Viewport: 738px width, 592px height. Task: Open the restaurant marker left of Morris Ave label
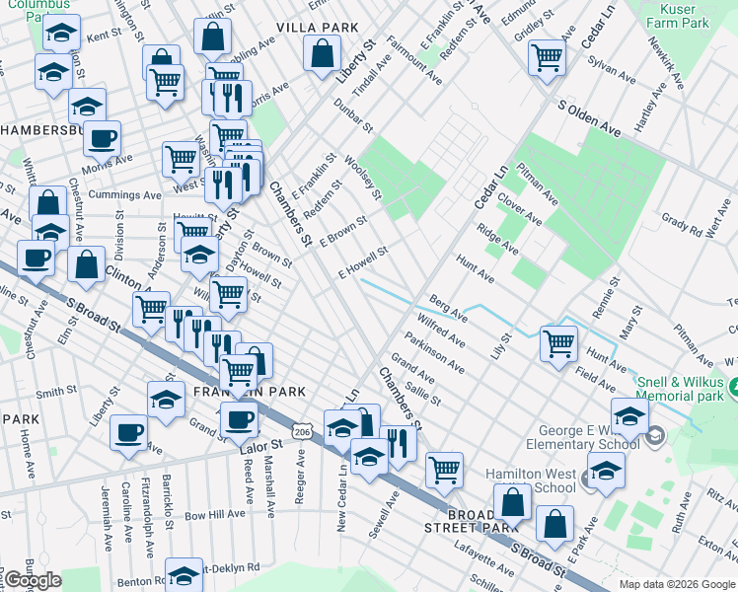(233, 99)
